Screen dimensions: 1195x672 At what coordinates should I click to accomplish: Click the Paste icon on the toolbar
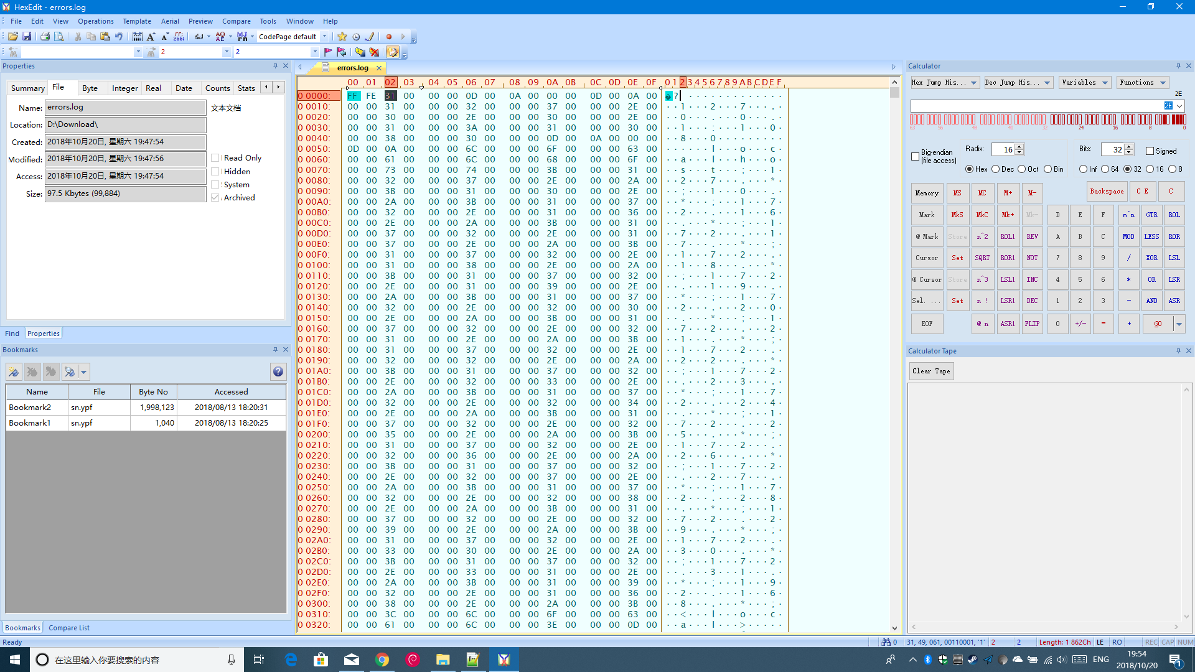coord(105,37)
